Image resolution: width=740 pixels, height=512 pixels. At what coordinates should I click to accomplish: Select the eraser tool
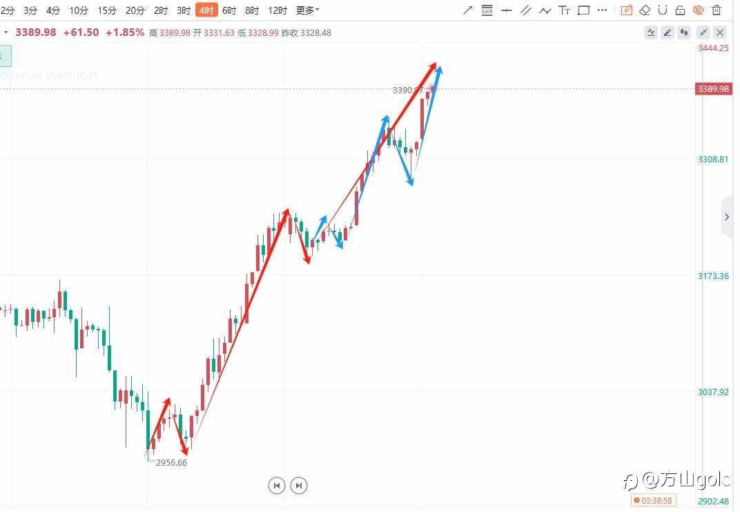pos(645,10)
